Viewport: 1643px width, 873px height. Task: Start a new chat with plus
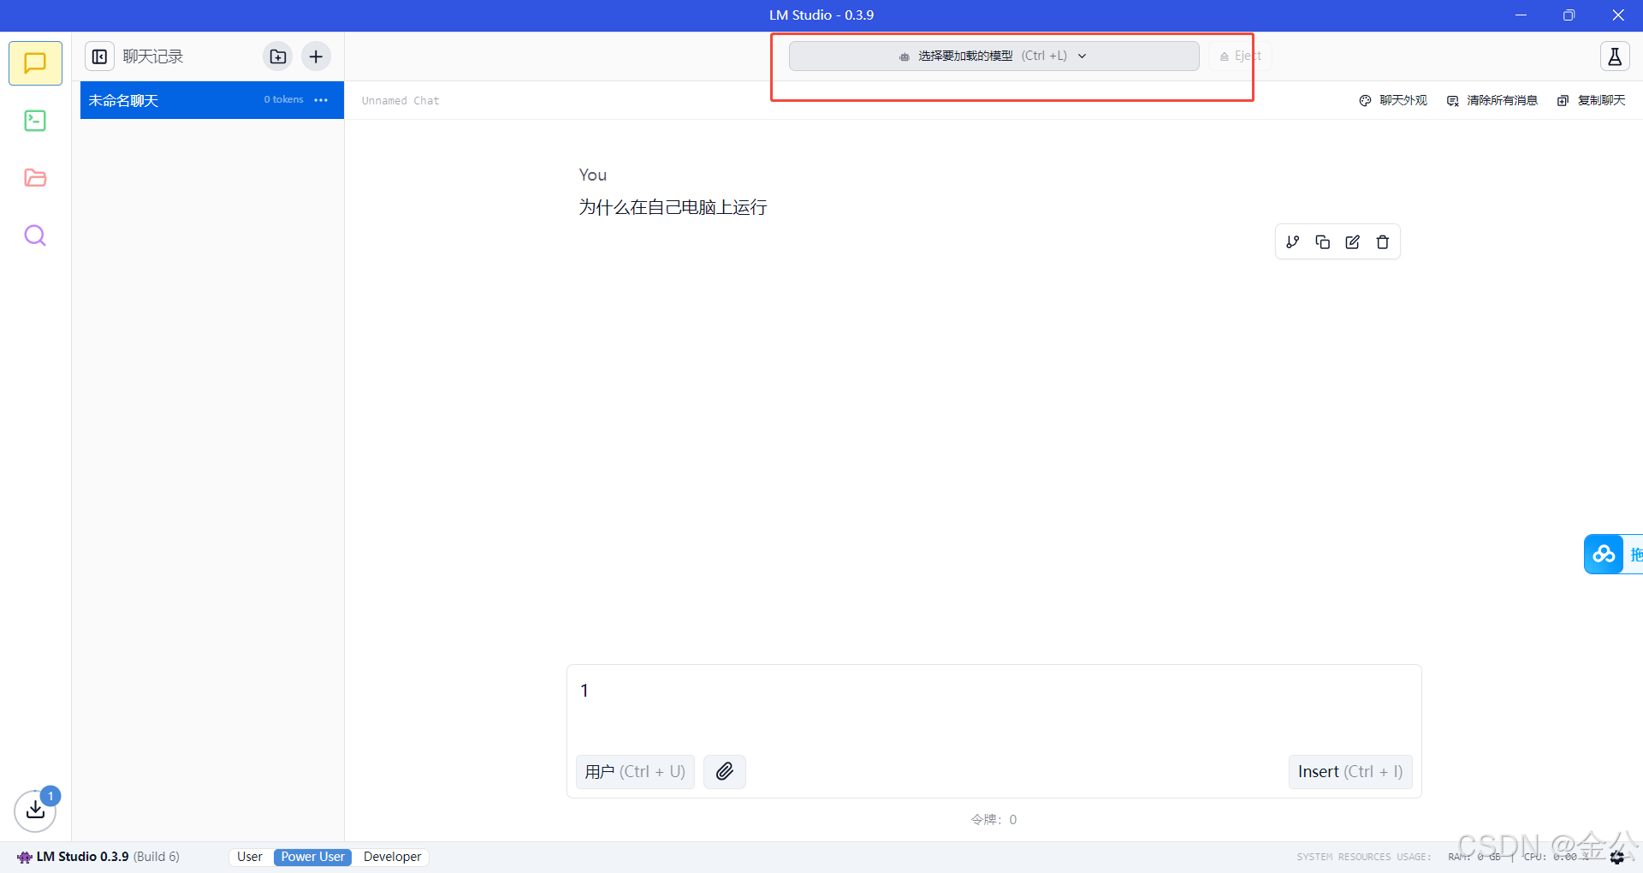316,56
